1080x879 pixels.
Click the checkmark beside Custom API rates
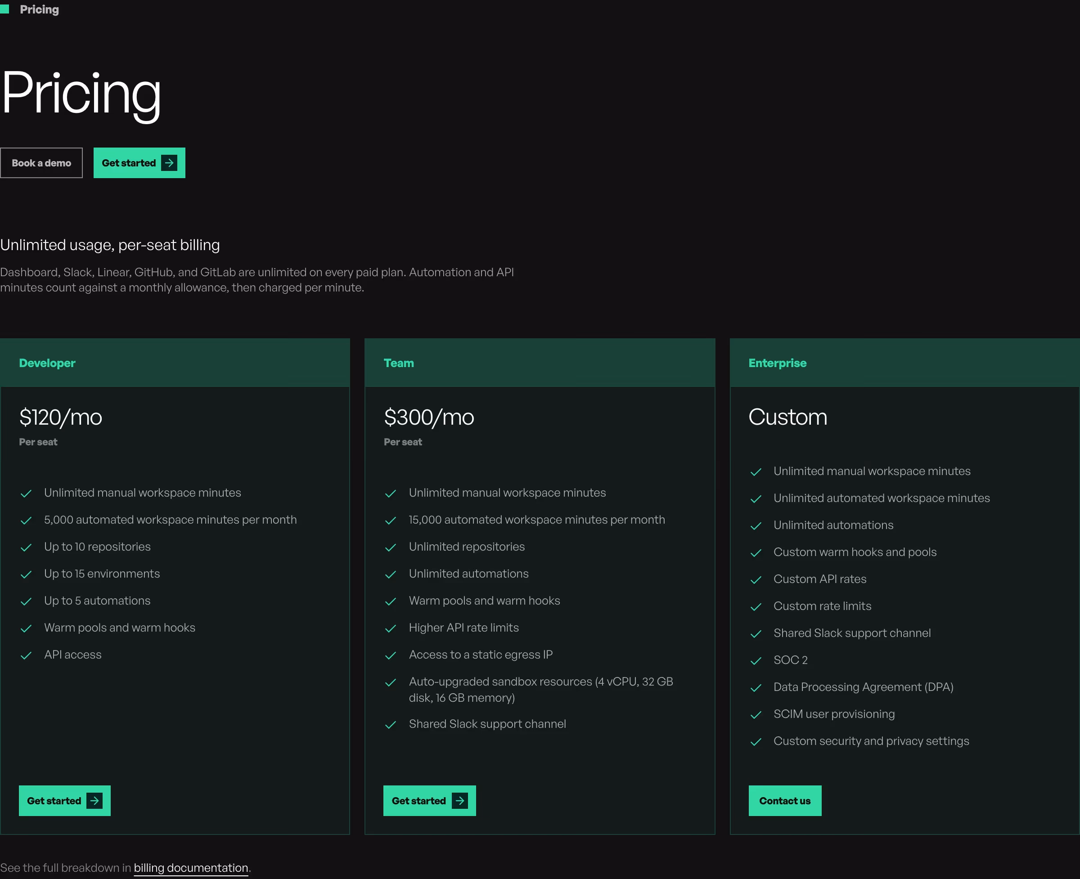pyautogui.click(x=756, y=580)
